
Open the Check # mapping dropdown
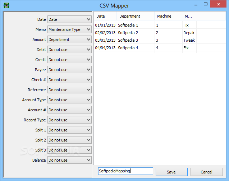(69, 80)
